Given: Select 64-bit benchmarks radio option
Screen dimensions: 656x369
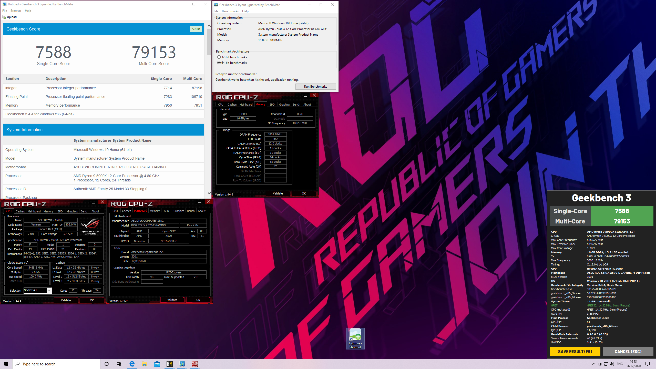Looking at the screenshot, I should 219,63.
